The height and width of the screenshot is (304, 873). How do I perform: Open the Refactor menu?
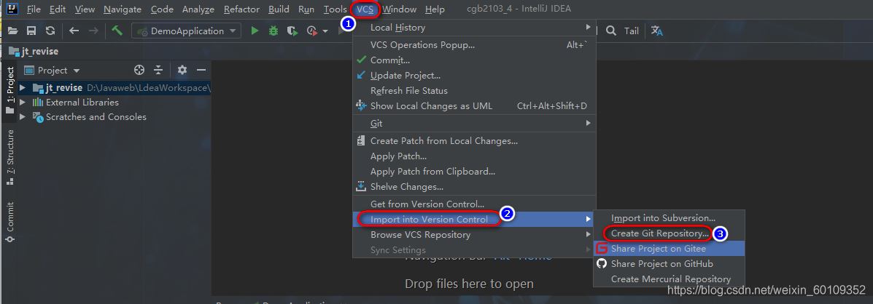[241, 9]
